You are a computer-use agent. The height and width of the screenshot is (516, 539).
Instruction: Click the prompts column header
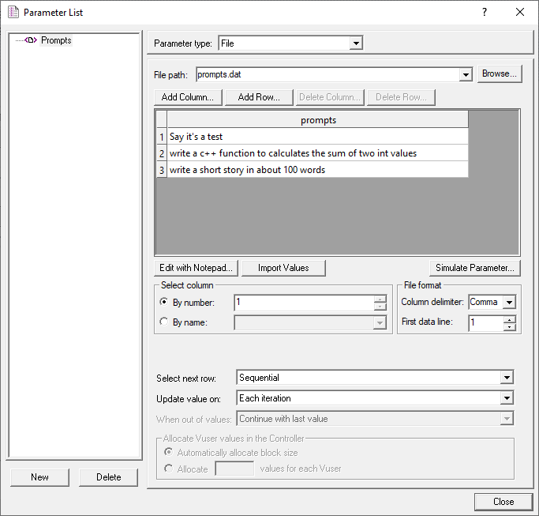click(317, 120)
